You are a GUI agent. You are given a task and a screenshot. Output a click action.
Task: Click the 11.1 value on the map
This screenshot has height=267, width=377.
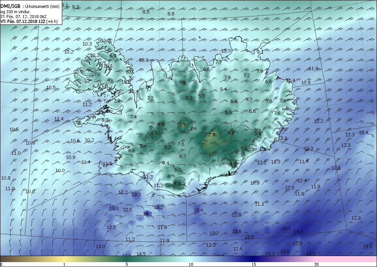(x=259, y=204)
